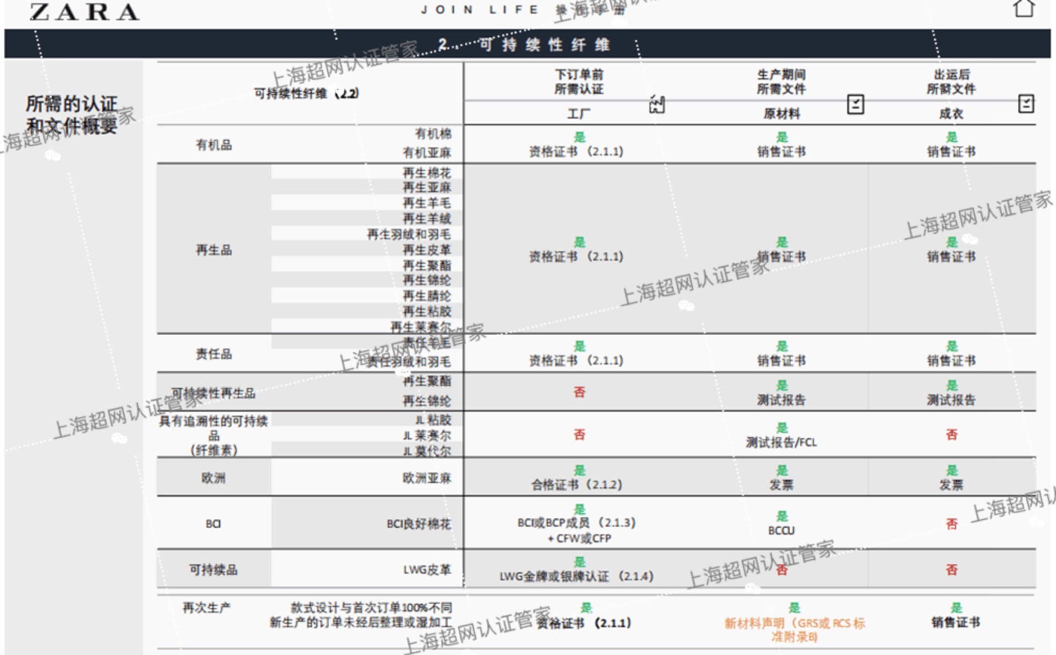Click the 再生莱赛尔 fiber entry
1056x655 pixels.
tap(421, 327)
